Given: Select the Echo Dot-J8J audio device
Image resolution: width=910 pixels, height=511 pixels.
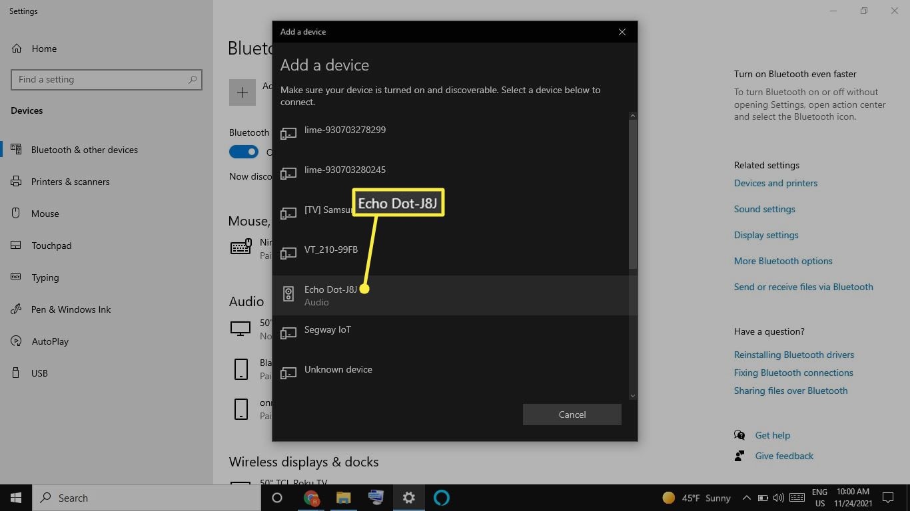Looking at the screenshot, I should point(450,295).
